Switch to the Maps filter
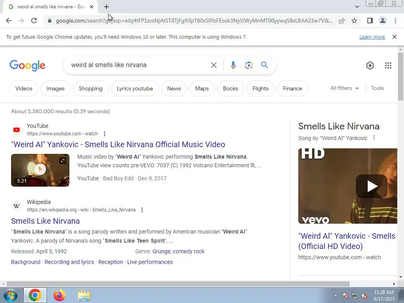The image size is (404, 303). (202, 88)
